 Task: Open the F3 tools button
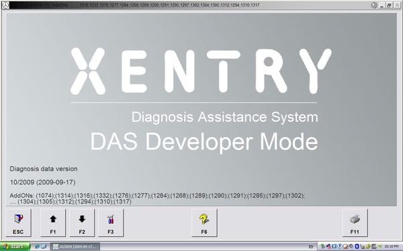[111, 223]
